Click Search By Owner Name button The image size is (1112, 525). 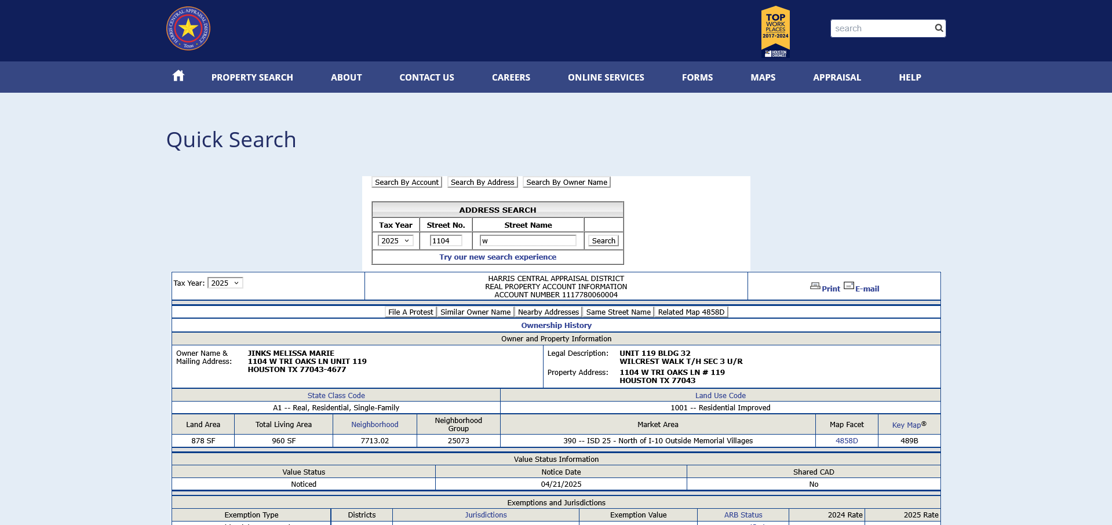click(567, 182)
